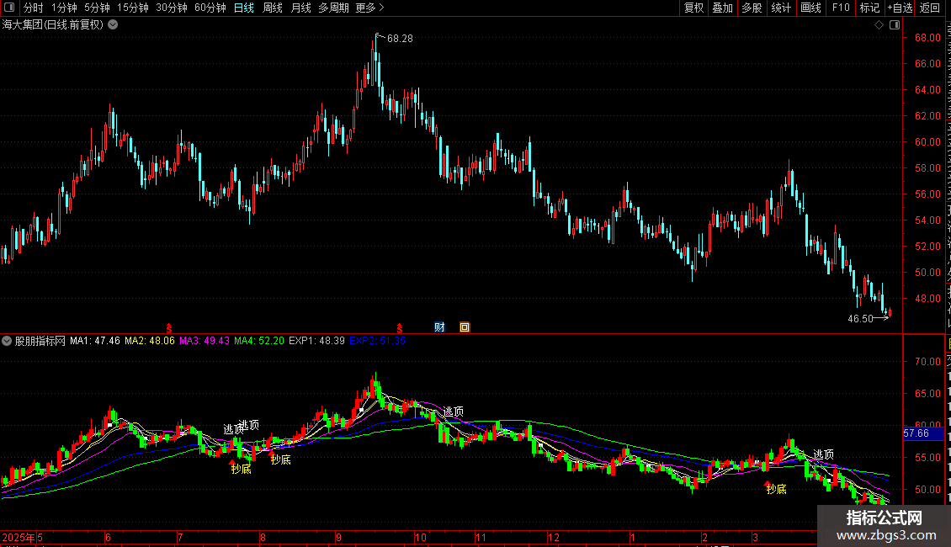Select the 5分钟 period
Image resolution: width=951 pixels, height=547 pixels.
click(97, 8)
